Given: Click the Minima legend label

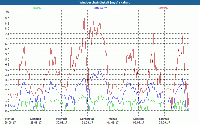Looking at the screenshot, I should coord(36,8).
